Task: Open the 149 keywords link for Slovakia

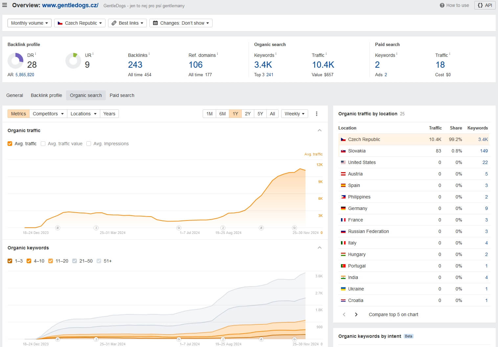Action: pos(484,151)
